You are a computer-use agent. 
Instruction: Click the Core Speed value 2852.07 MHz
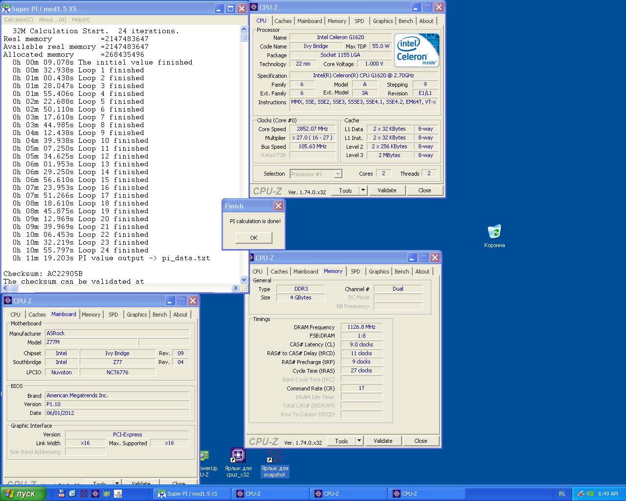(313, 129)
